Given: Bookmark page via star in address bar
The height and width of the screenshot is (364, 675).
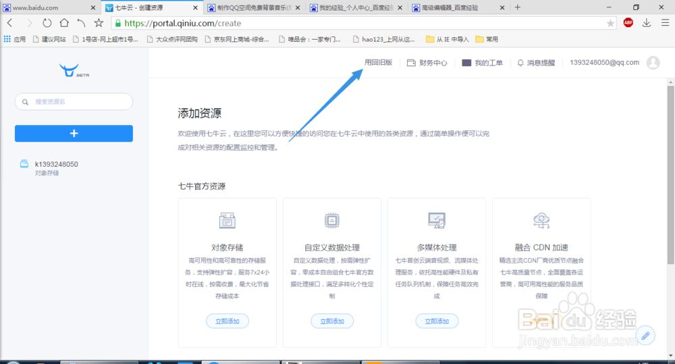Looking at the screenshot, I should pos(610,23).
